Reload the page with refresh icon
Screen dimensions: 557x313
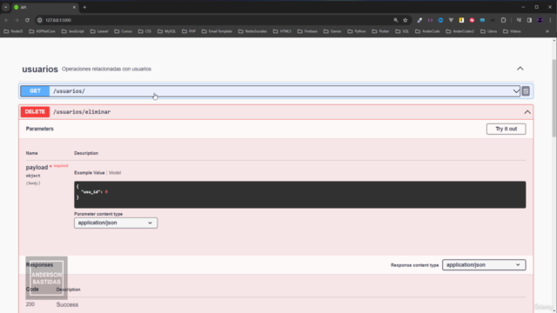click(x=27, y=20)
